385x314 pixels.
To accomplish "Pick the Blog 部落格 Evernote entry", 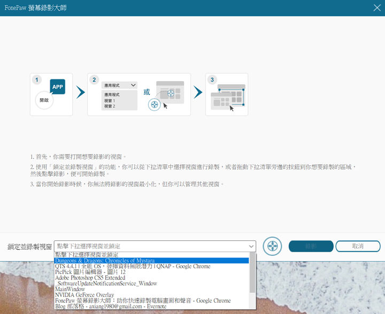I will [151, 306].
